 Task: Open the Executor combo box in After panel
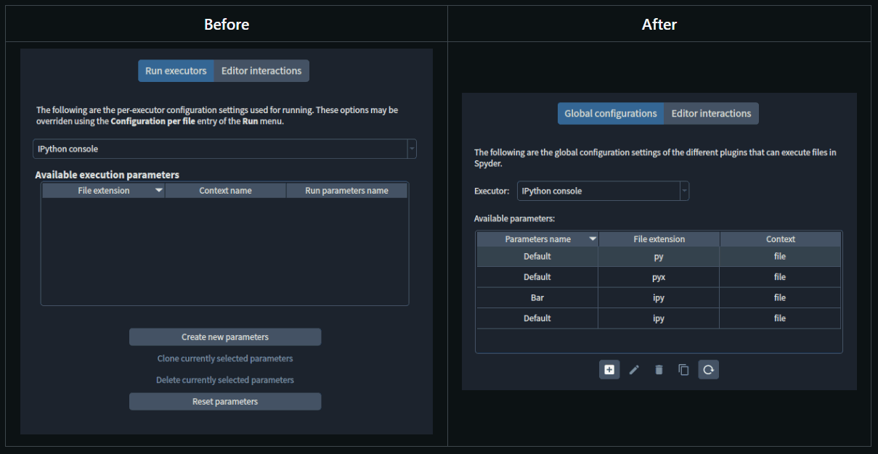683,191
